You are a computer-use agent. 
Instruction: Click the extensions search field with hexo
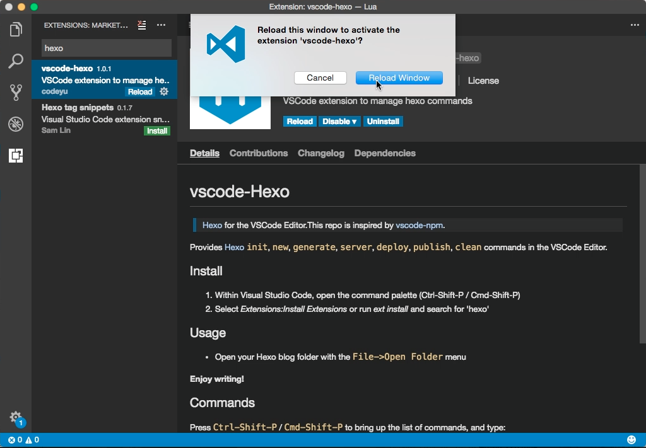click(107, 48)
